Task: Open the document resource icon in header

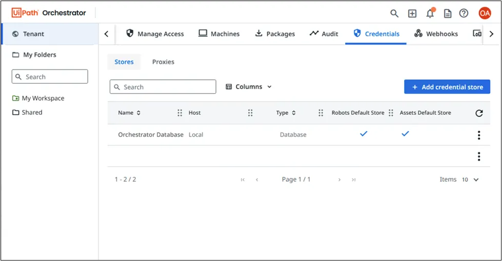Action: (448, 13)
